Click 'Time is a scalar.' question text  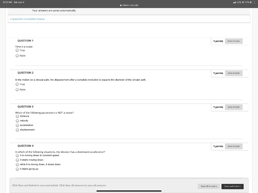coord(24,47)
